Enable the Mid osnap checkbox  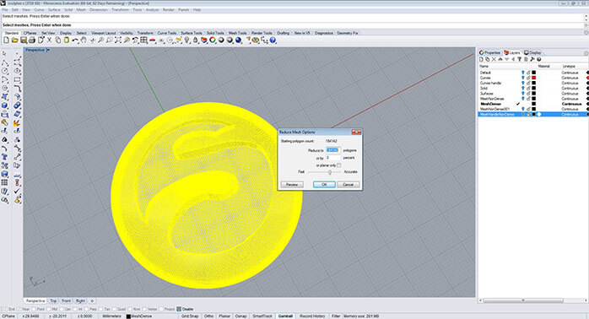[49, 309]
